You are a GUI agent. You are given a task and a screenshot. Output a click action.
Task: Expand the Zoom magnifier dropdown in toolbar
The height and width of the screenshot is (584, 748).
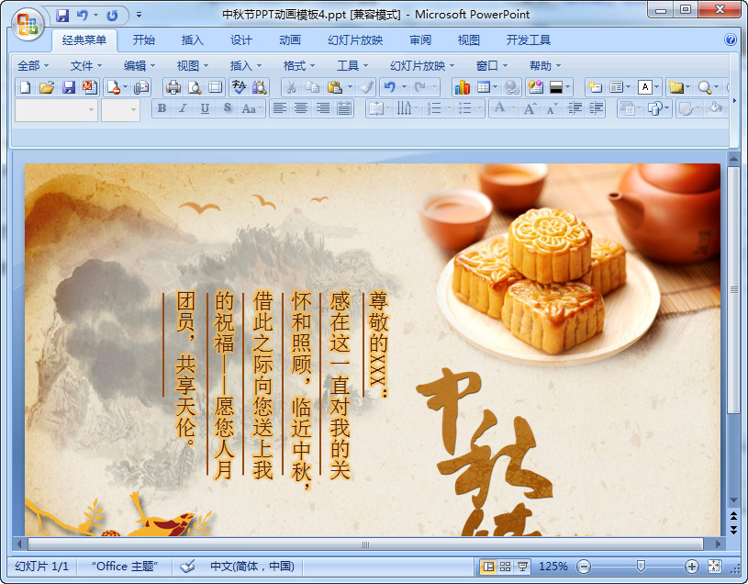coord(716,87)
